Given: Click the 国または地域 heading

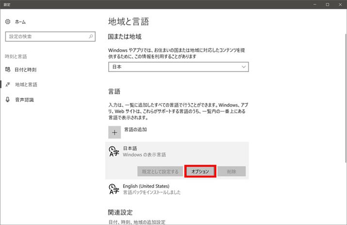Looking at the screenshot, I should (x=125, y=36).
